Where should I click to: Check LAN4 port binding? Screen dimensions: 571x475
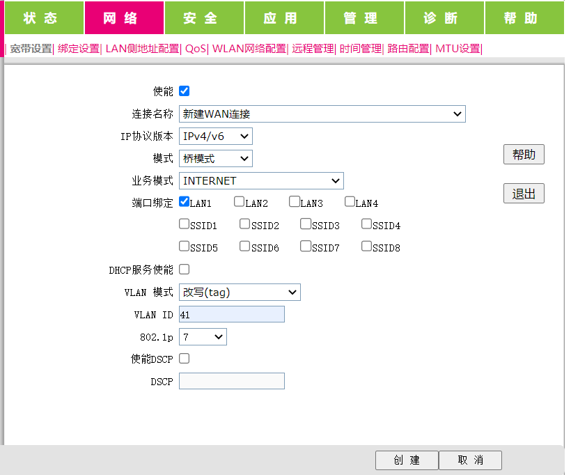[350, 201]
